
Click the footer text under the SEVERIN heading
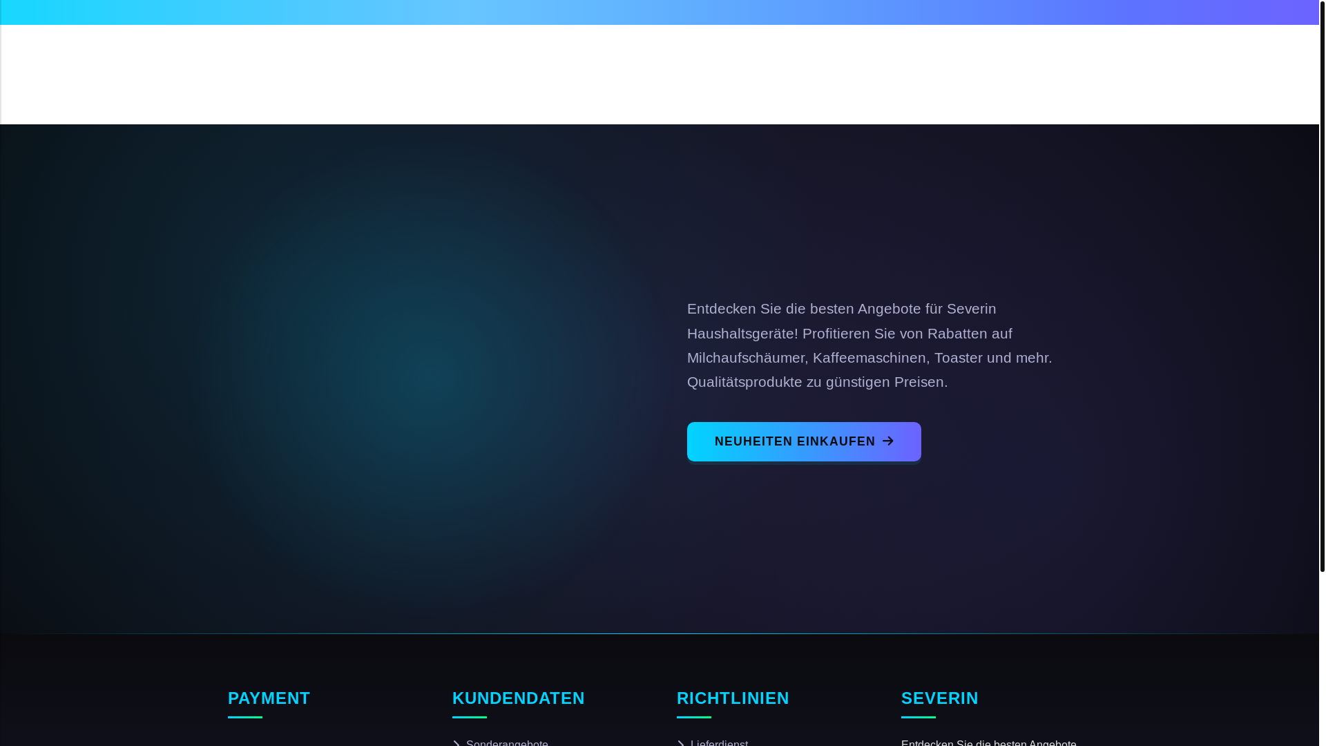[x=989, y=743]
